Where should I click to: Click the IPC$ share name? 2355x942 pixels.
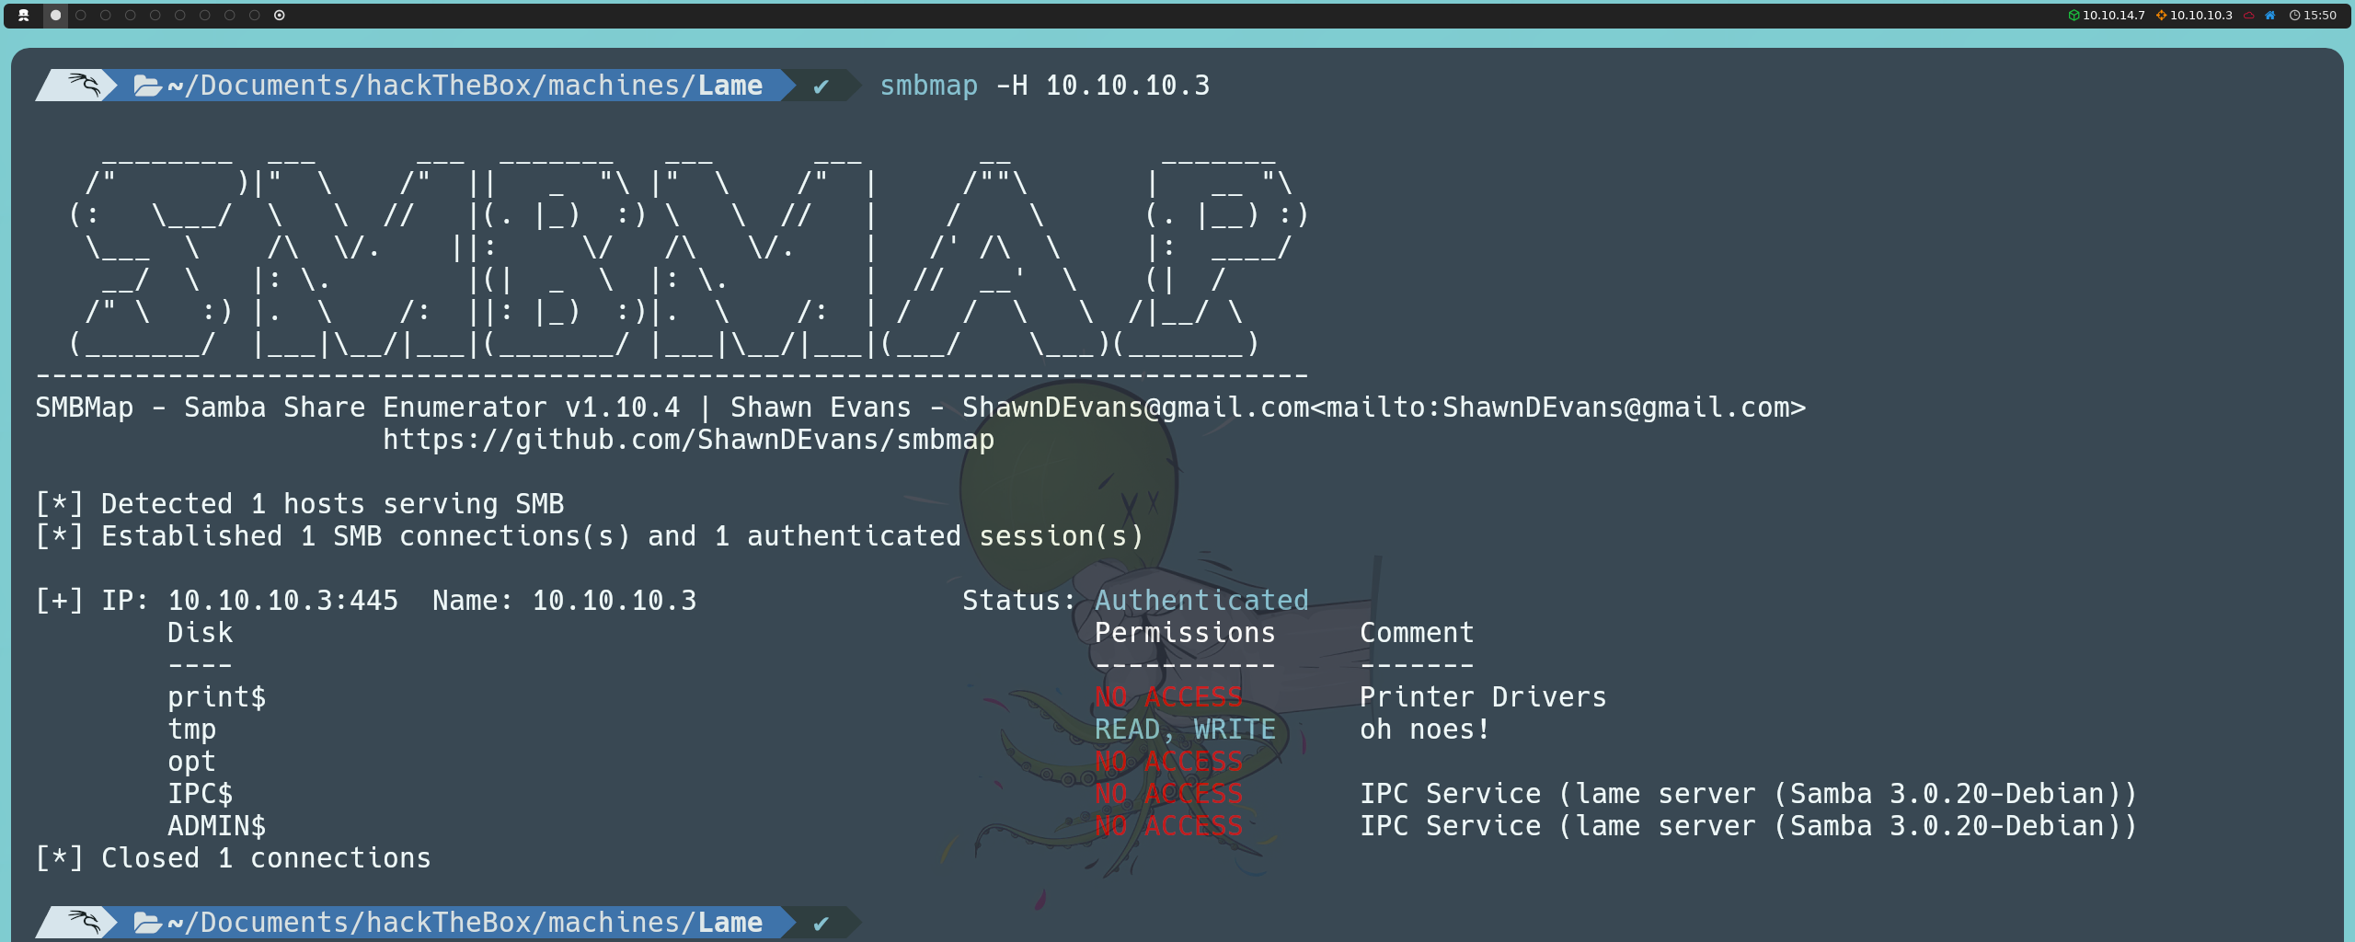(x=201, y=794)
